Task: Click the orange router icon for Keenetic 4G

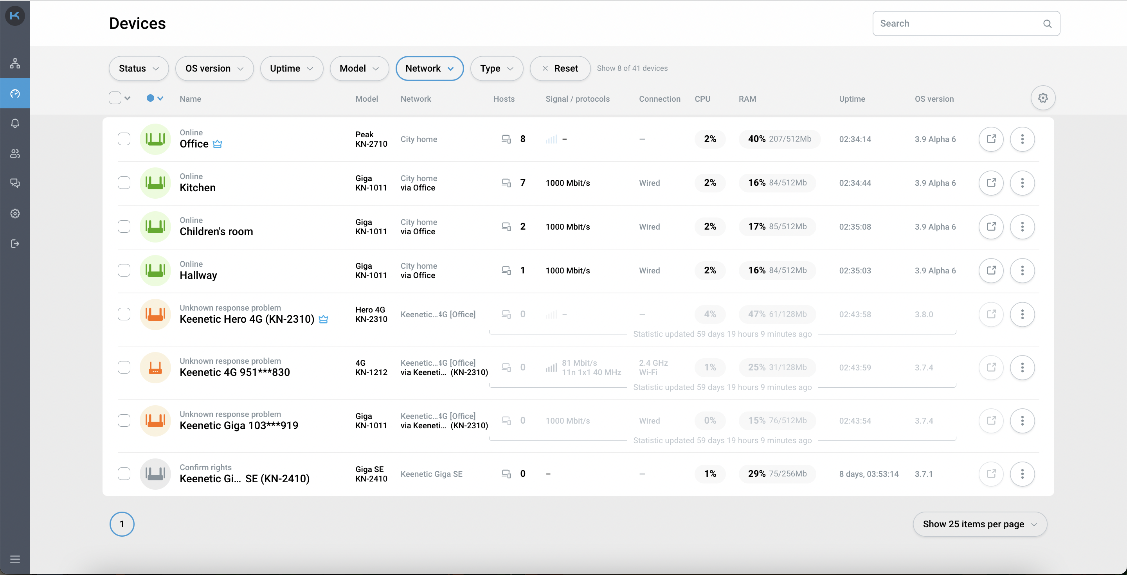Action: 155,367
